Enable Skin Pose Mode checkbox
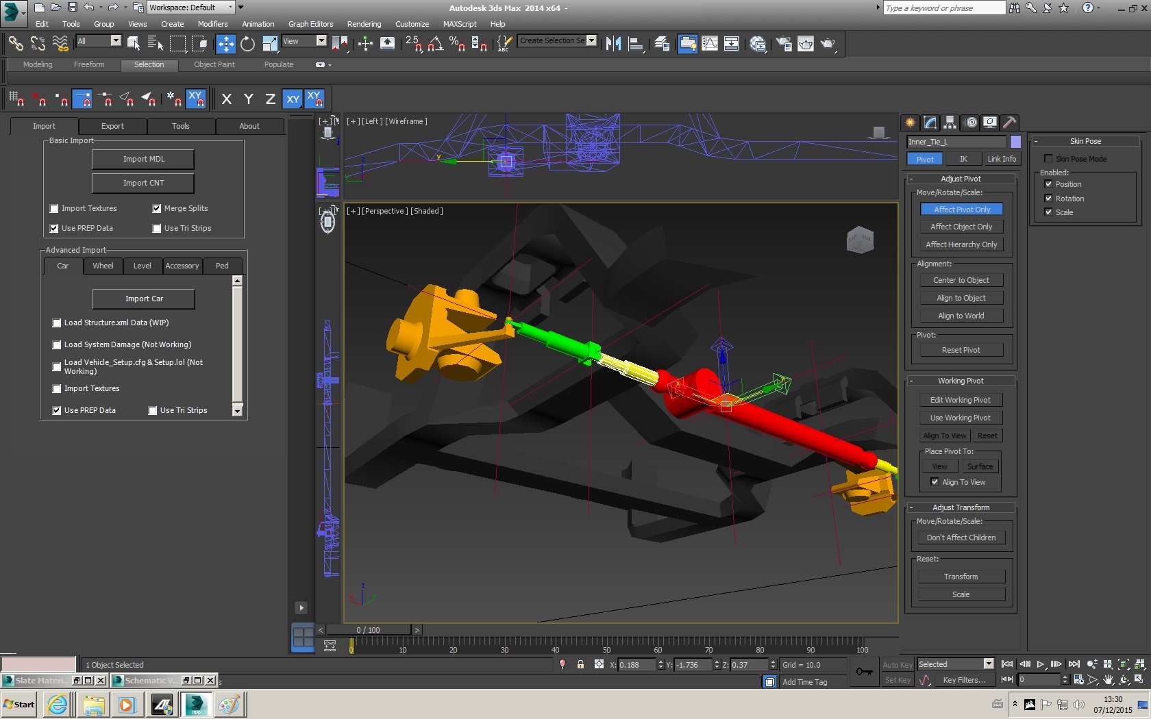This screenshot has height=719, width=1151. coord(1048,159)
